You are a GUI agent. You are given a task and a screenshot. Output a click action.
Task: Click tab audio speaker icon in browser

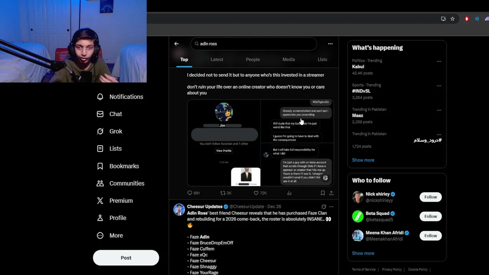coord(477,19)
